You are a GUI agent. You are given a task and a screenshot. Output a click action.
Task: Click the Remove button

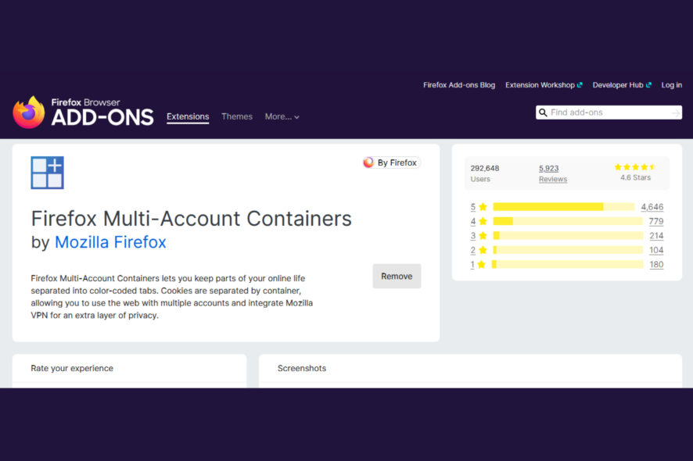click(397, 276)
